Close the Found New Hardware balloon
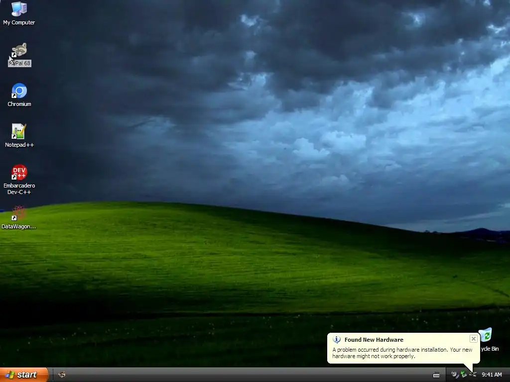Image resolution: width=510 pixels, height=382 pixels. pyautogui.click(x=474, y=339)
